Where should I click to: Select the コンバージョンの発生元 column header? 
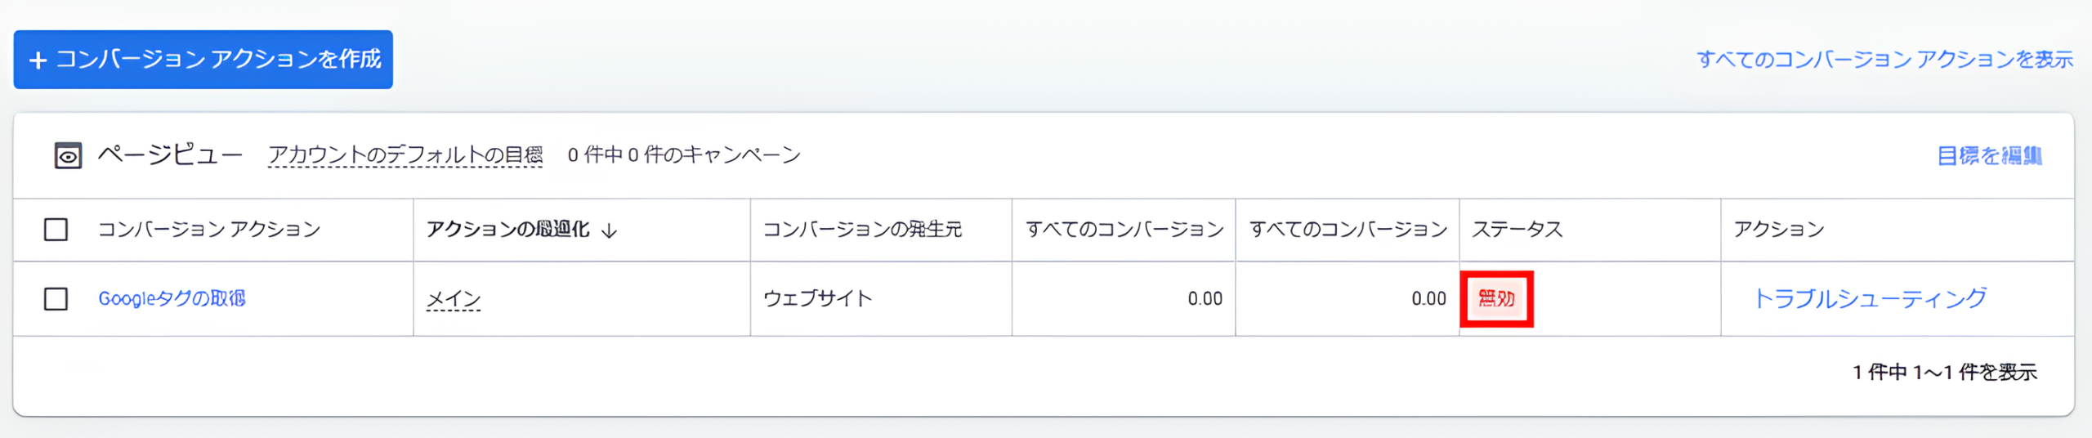(862, 230)
